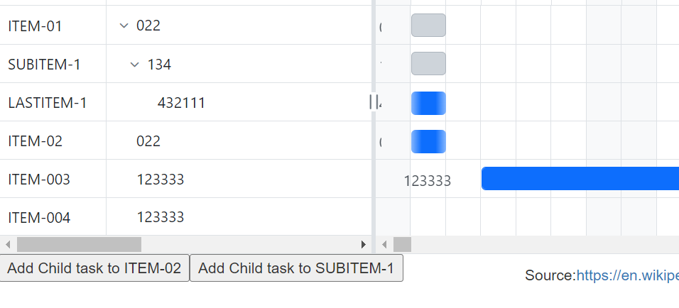Click the chart horizontal scrollbar thumb
Viewport: 679px width, 308px height.
click(402, 245)
